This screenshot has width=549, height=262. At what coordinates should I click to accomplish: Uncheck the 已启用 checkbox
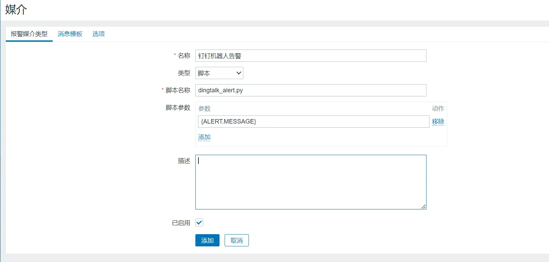click(199, 223)
